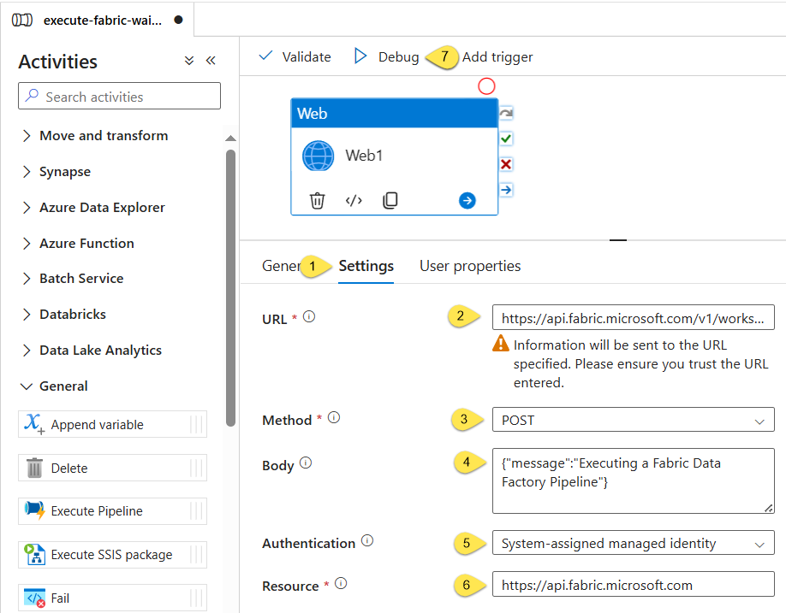Click the Append variable drag handle
The width and height of the screenshot is (786, 613).
coord(196,424)
